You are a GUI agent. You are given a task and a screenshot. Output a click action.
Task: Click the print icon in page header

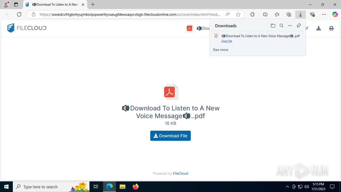pos(331,28)
